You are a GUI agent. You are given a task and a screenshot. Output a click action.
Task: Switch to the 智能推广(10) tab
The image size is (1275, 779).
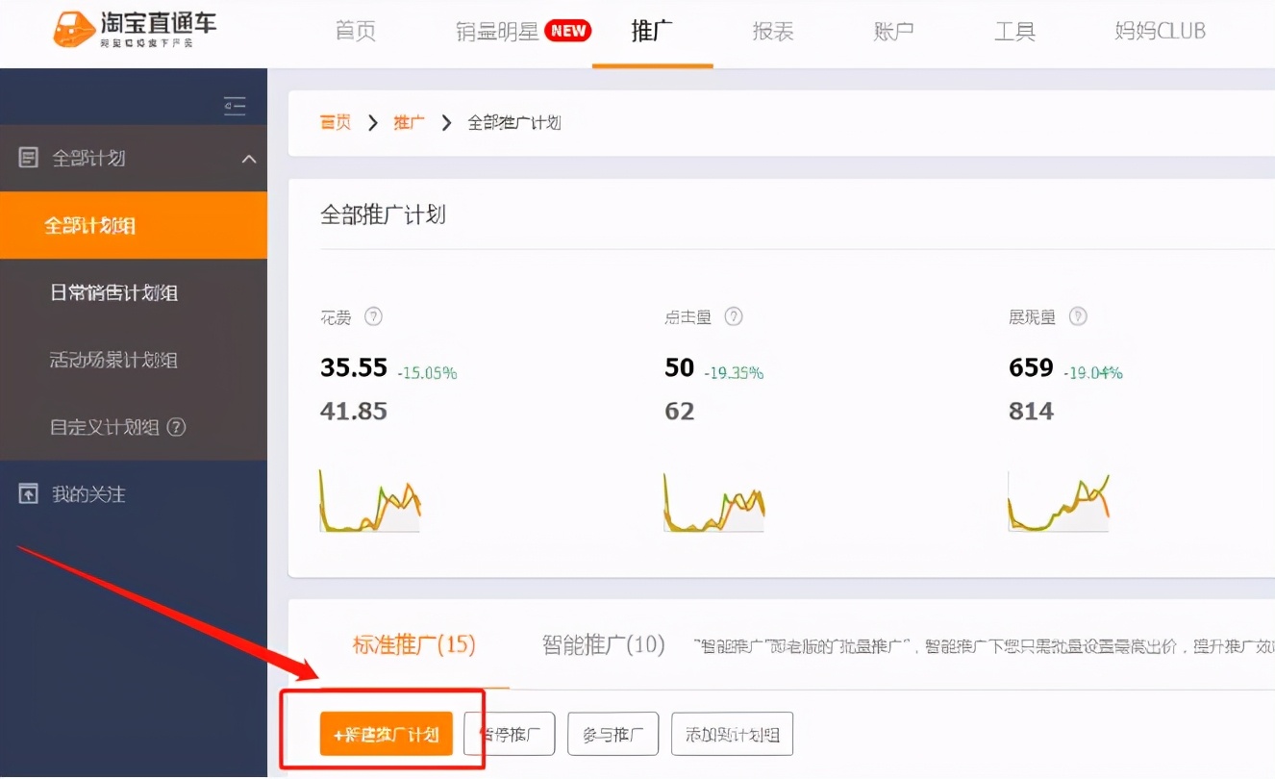tap(605, 645)
